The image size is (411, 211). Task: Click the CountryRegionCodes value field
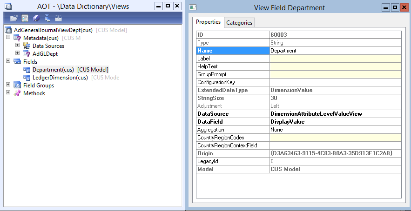[336, 138]
